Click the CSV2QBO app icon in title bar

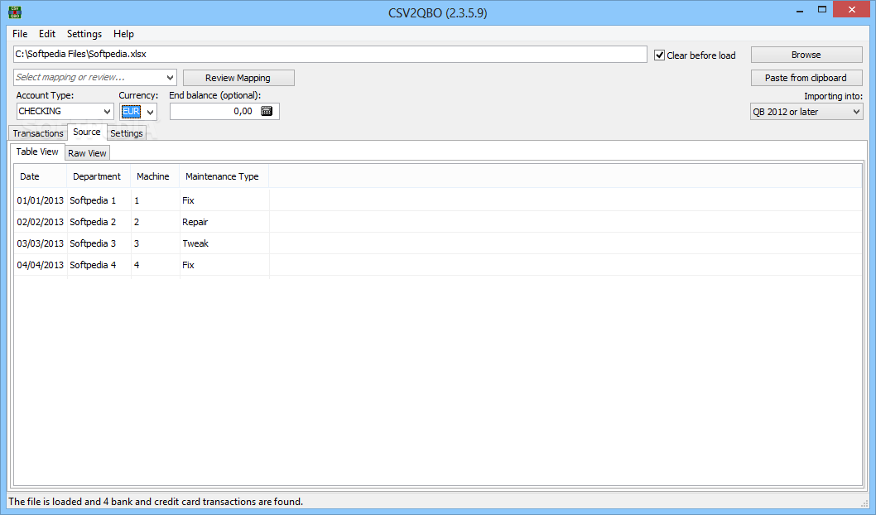(15, 12)
